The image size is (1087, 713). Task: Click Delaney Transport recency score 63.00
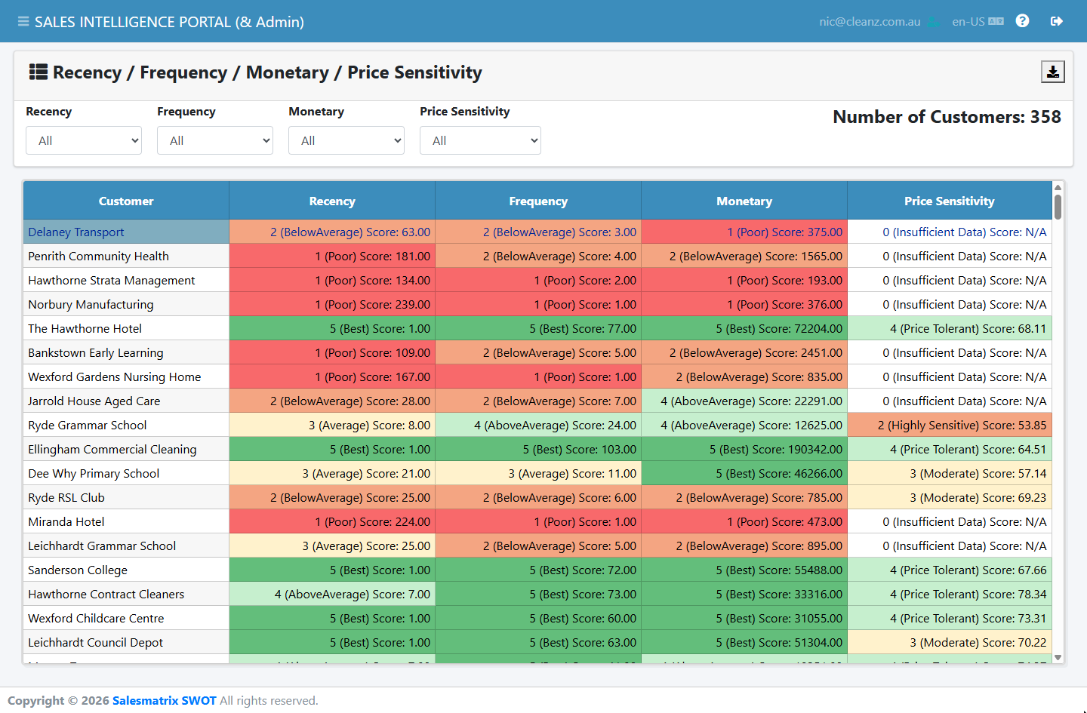pyautogui.click(x=332, y=232)
